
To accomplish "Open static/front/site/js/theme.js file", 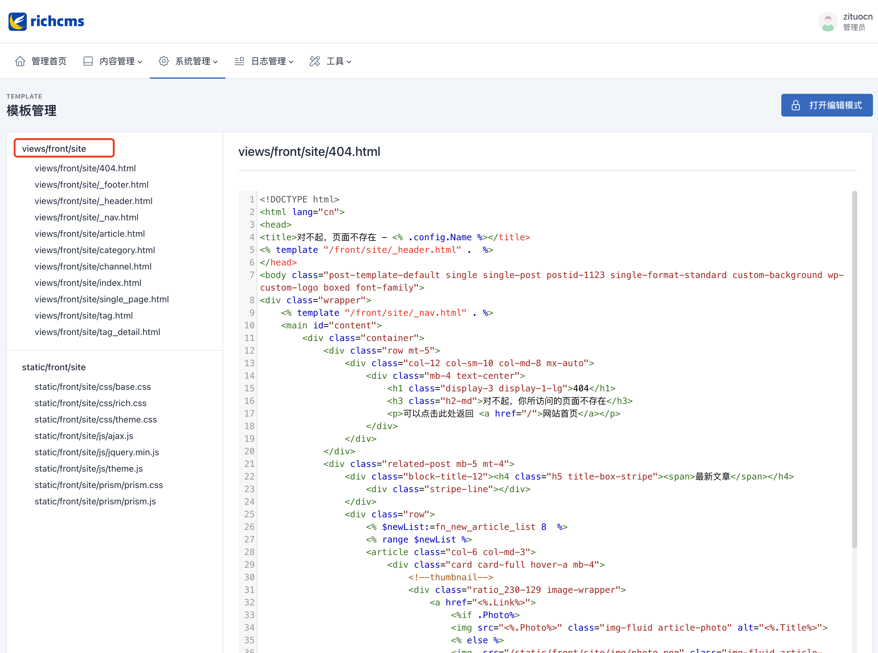I will click(x=88, y=468).
